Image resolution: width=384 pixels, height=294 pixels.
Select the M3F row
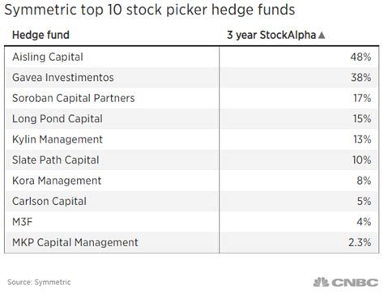[191, 222]
